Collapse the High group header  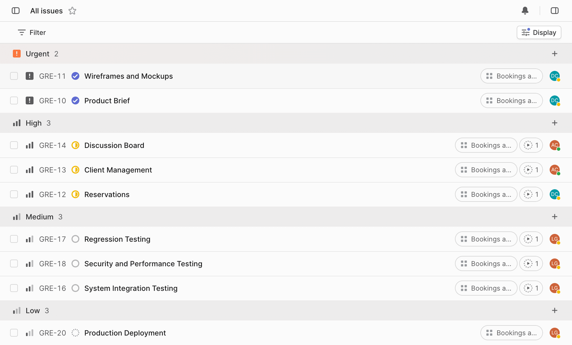click(286, 123)
